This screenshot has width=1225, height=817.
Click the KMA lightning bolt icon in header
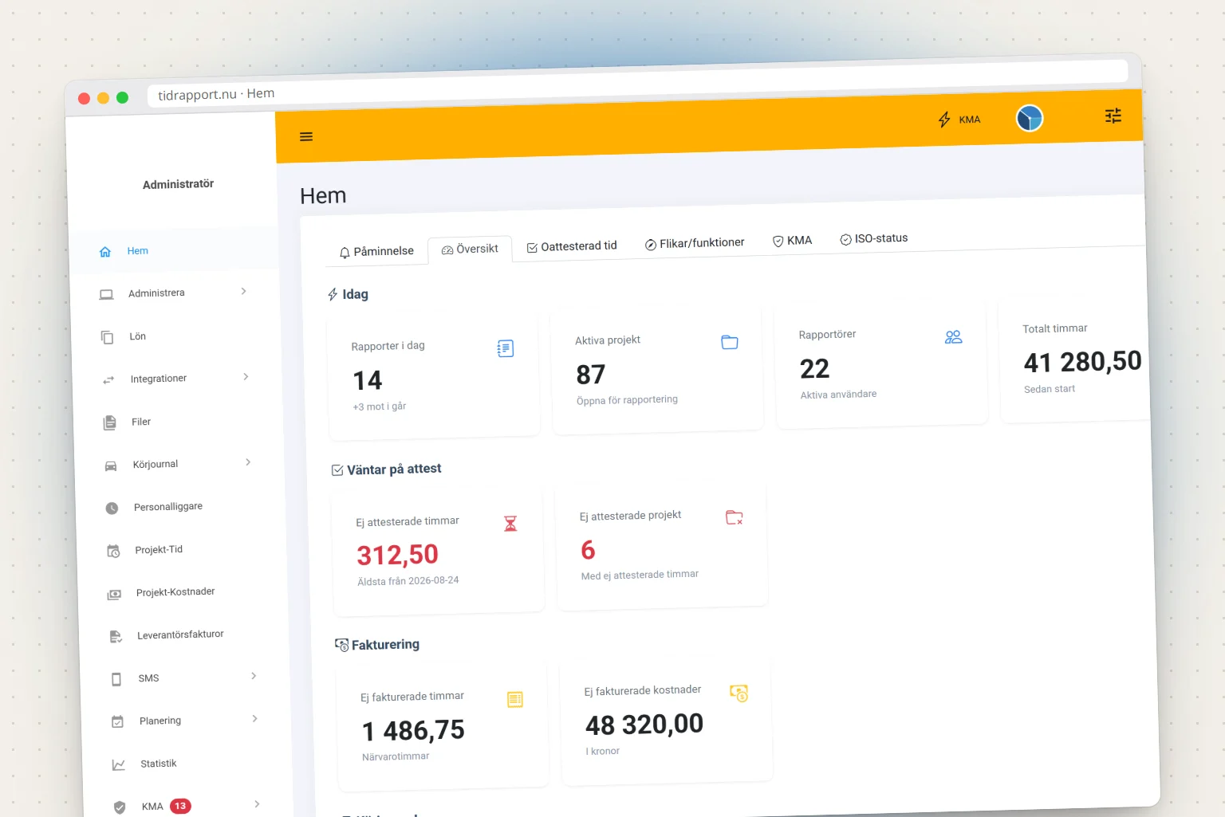[944, 120]
